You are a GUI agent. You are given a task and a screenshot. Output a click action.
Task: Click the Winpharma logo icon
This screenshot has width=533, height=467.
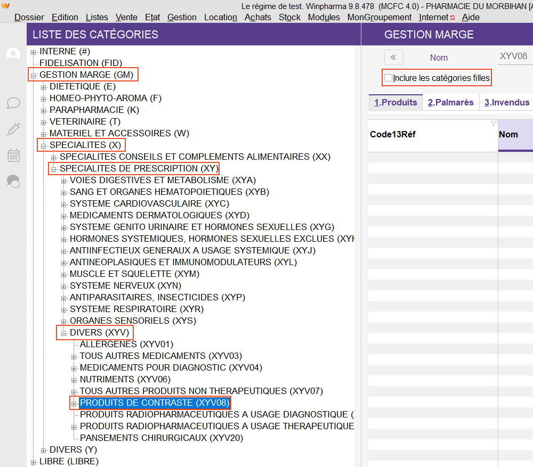click(x=5, y=6)
